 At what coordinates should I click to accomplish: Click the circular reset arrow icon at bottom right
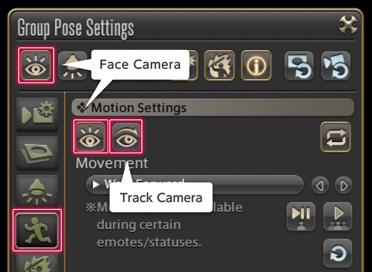338,253
